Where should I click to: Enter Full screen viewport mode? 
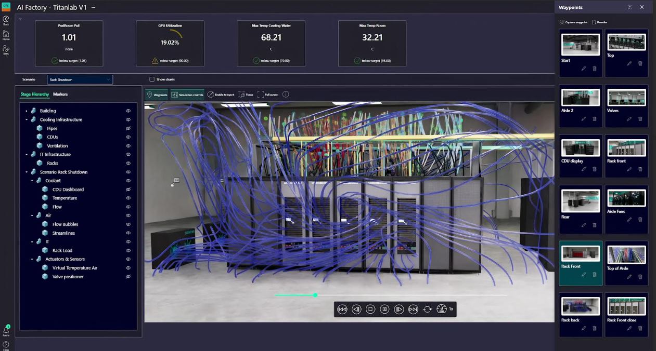(x=268, y=95)
